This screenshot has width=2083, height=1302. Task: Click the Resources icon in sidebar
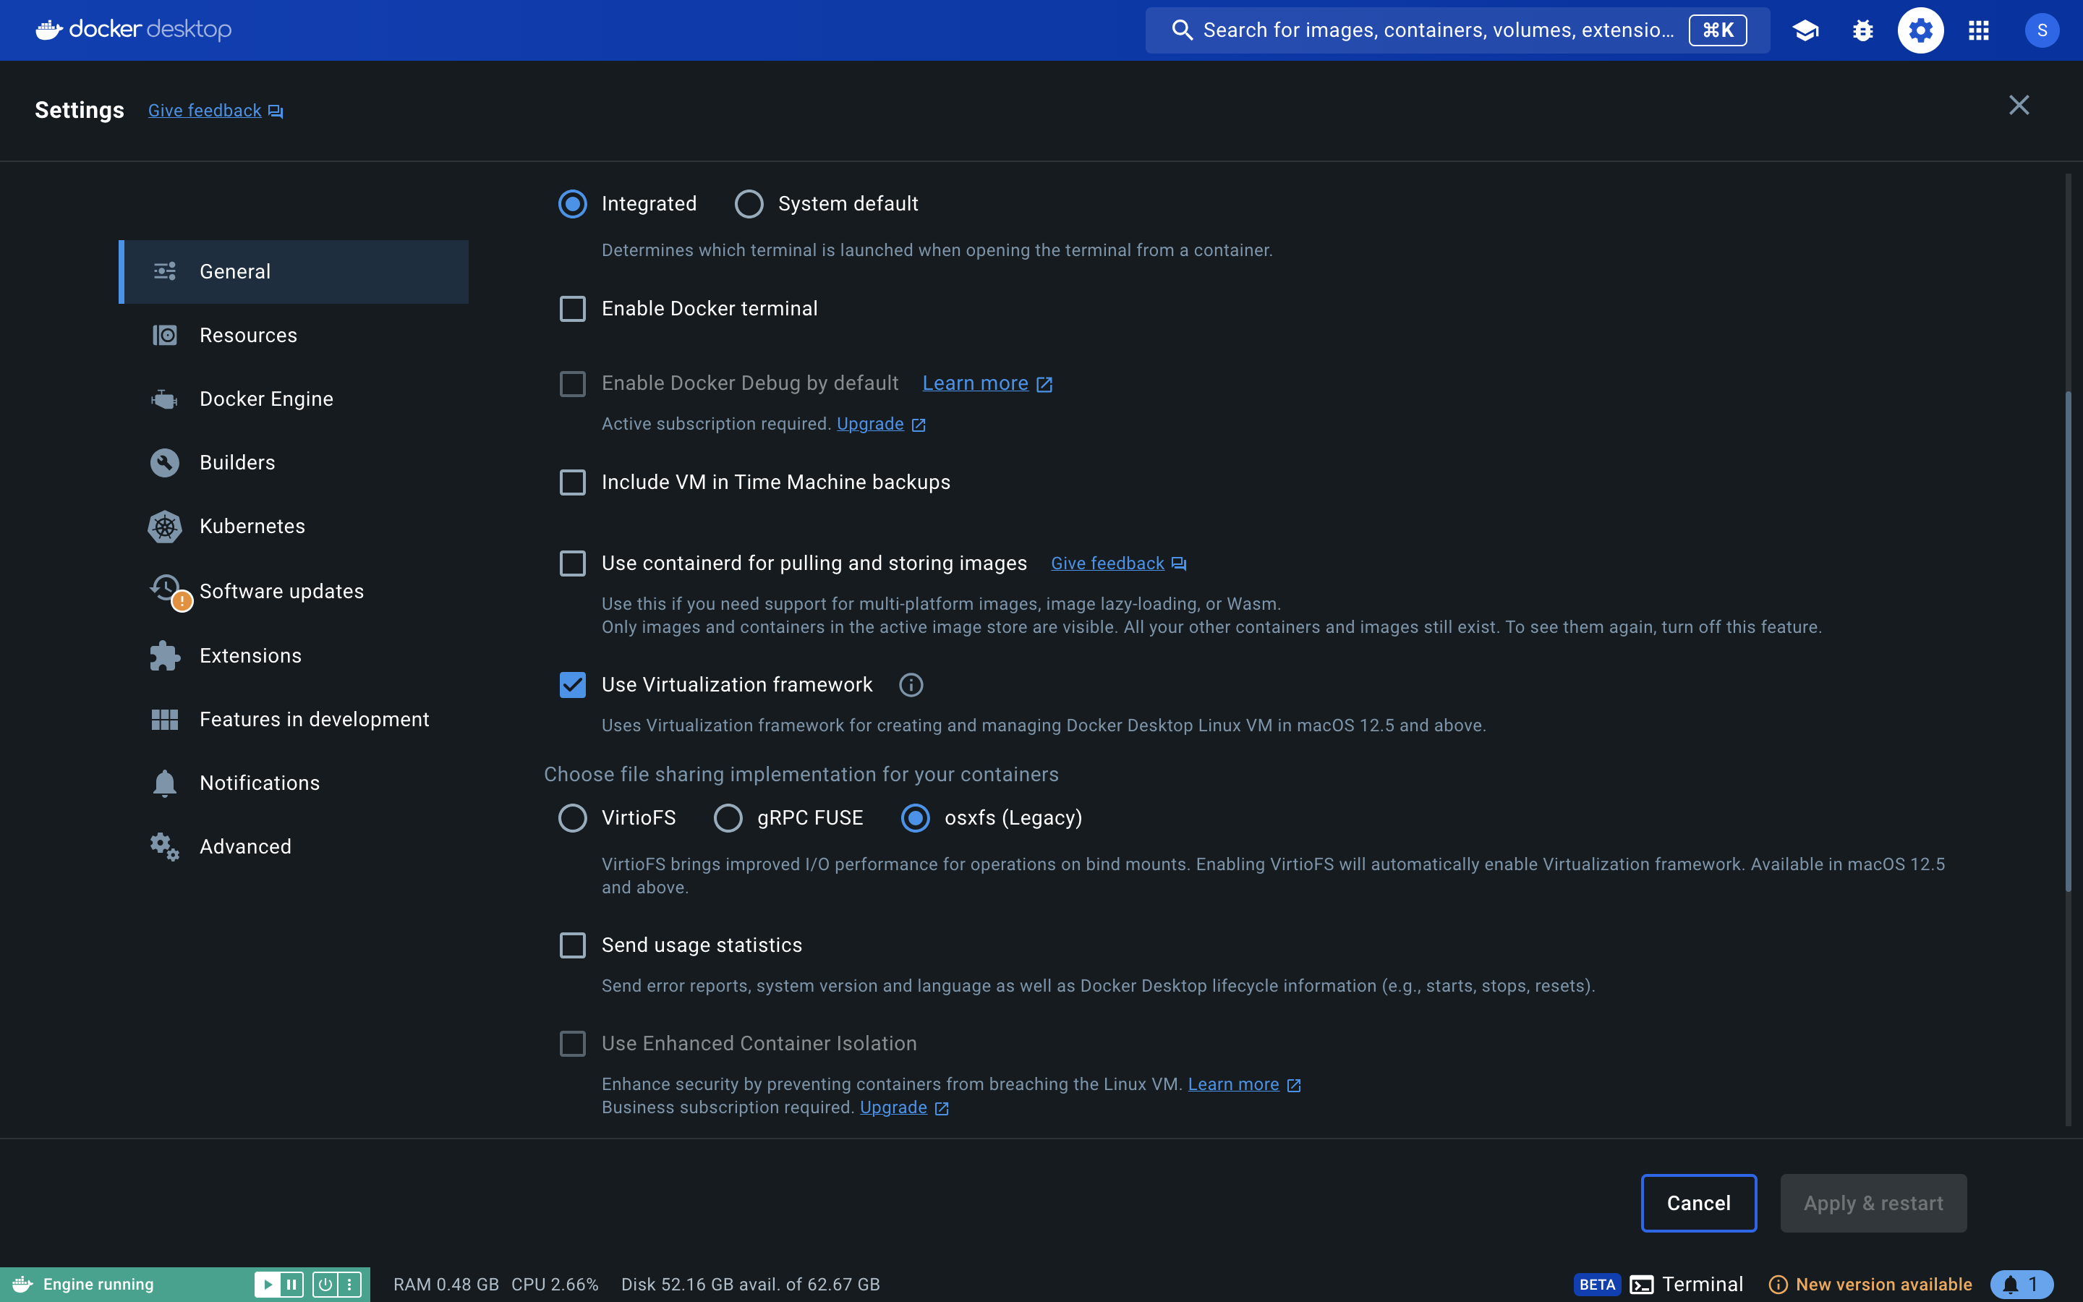[164, 335]
